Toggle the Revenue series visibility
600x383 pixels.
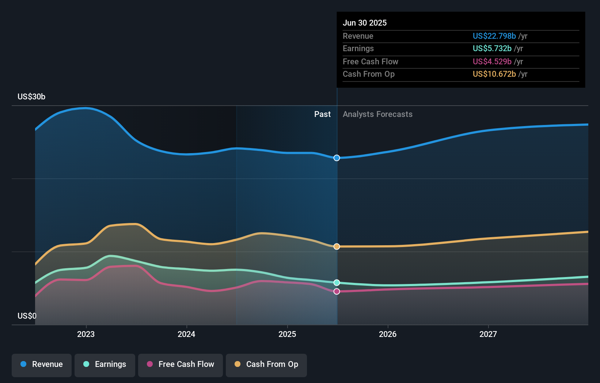point(41,364)
